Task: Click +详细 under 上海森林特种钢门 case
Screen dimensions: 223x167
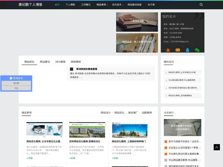Action: (115, 158)
